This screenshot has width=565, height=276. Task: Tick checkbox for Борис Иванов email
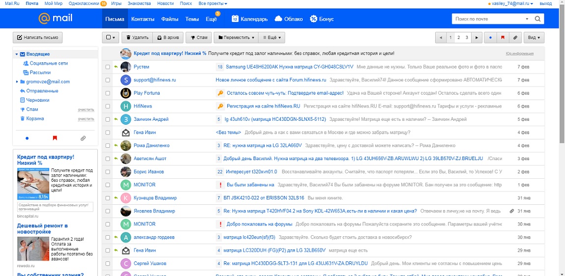[108, 172]
